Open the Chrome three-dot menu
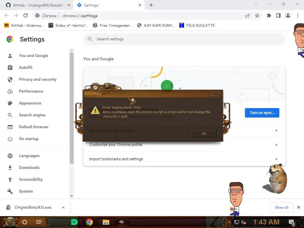 pyautogui.click(x=297, y=16)
